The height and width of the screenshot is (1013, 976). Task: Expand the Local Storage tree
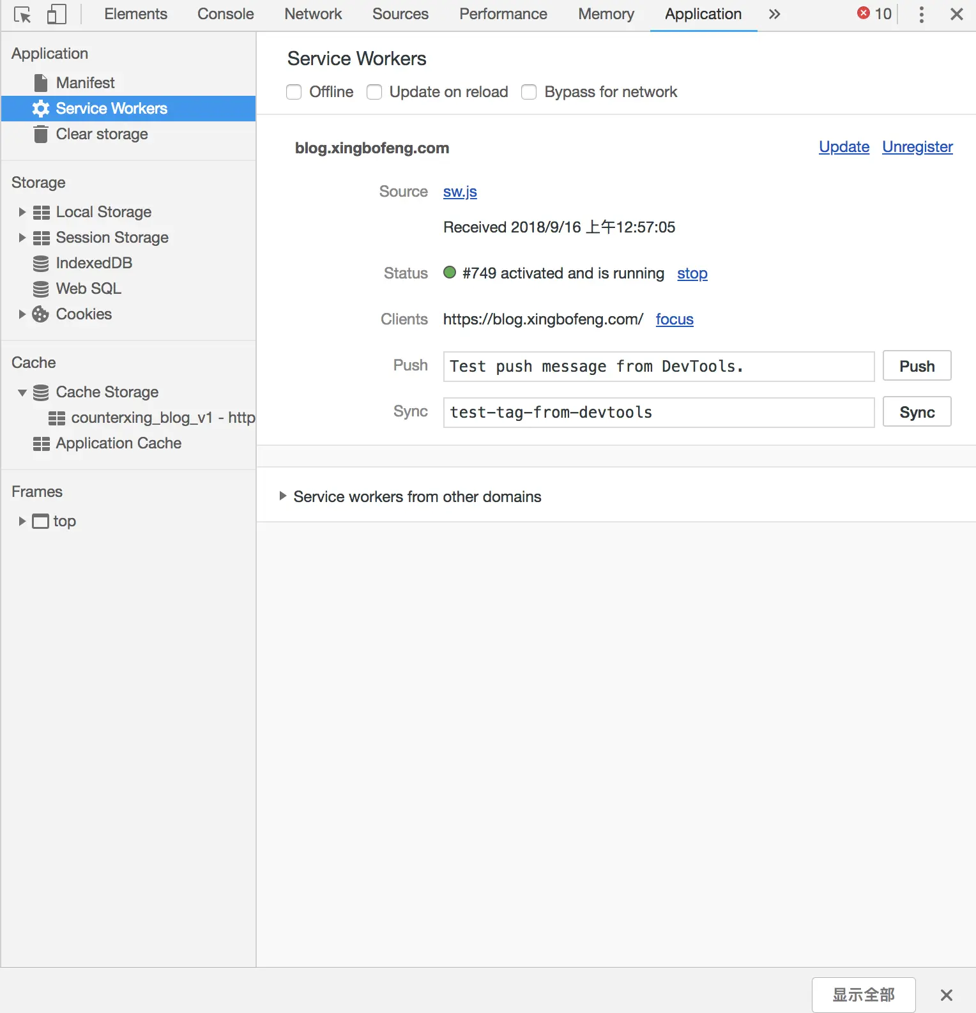(x=22, y=212)
